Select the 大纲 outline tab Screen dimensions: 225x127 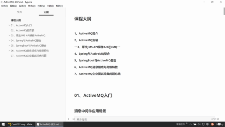[46, 12]
